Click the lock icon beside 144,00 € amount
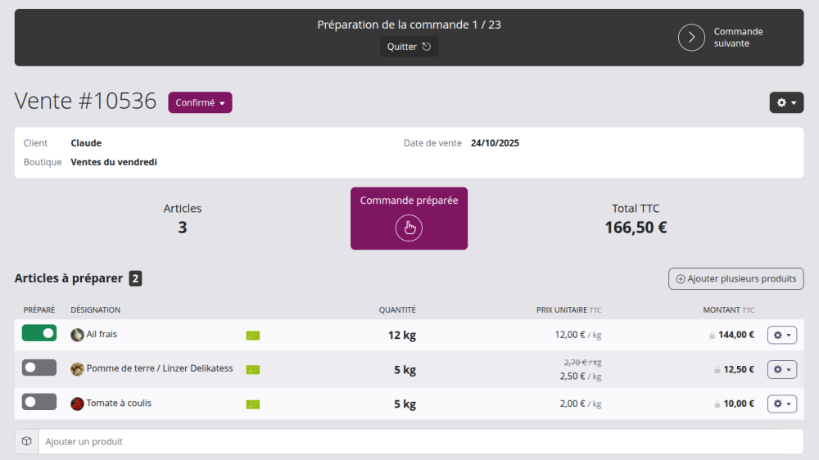 (x=713, y=335)
